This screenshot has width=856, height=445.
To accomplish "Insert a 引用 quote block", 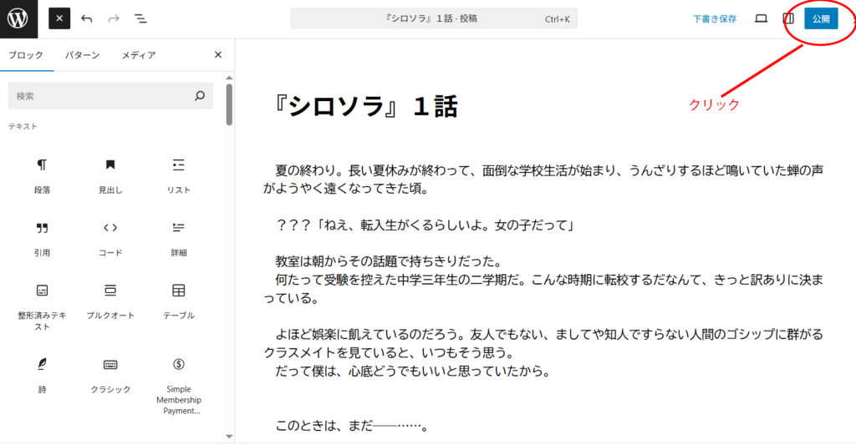I will coord(42,239).
